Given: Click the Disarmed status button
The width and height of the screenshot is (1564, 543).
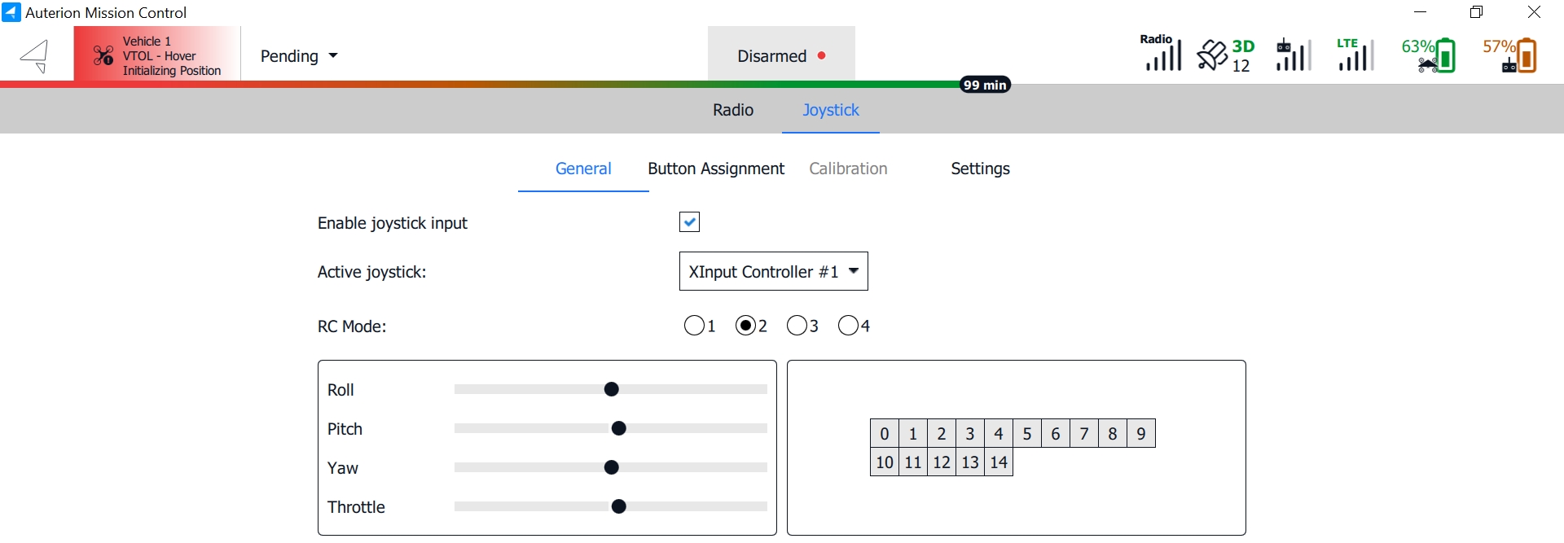Looking at the screenshot, I should point(780,56).
